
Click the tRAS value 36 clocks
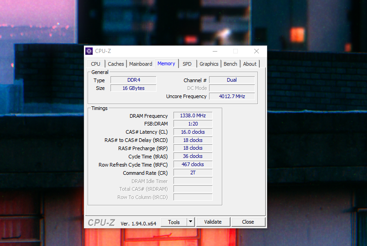coord(193,157)
